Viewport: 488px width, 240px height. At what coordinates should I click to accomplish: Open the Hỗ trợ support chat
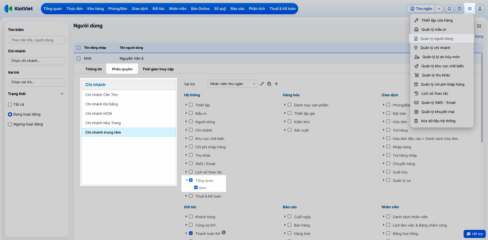click(475, 234)
